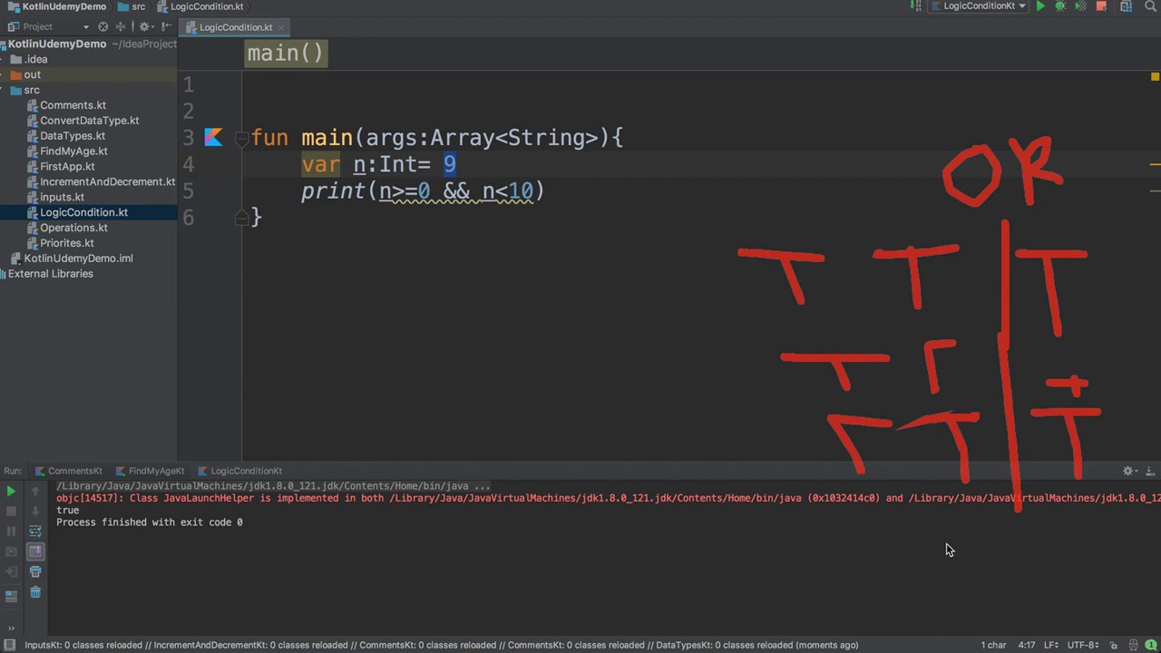Expand External Libraries node

click(50, 274)
